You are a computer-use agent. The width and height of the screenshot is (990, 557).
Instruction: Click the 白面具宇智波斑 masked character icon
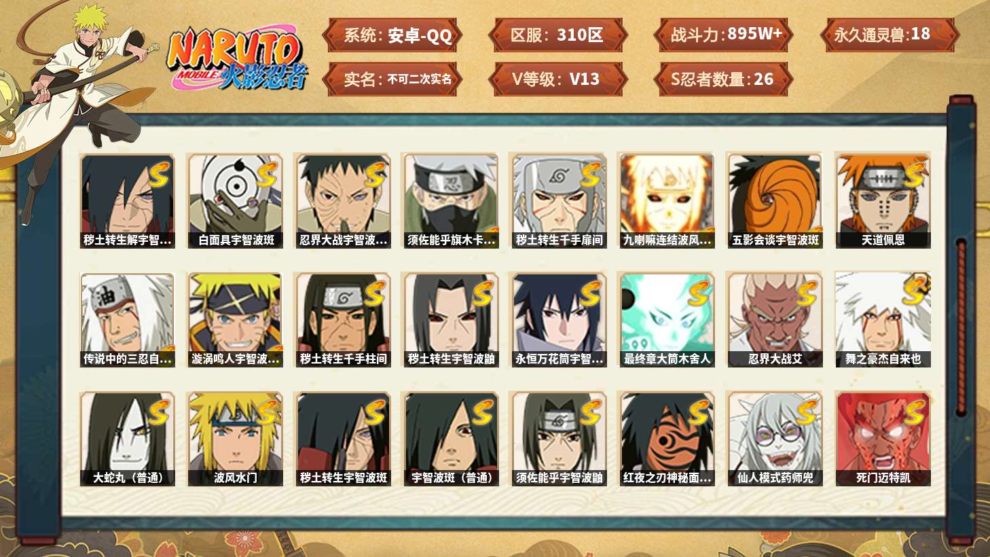pyautogui.click(x=236, y=200)
